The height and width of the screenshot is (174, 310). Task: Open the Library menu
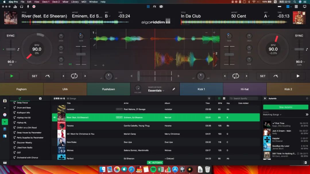click(75, 2)
